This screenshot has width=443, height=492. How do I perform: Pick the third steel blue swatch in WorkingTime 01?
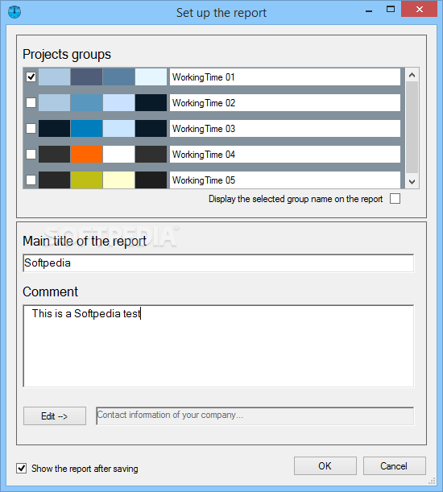pyautogui.click(x=118, y=76)
